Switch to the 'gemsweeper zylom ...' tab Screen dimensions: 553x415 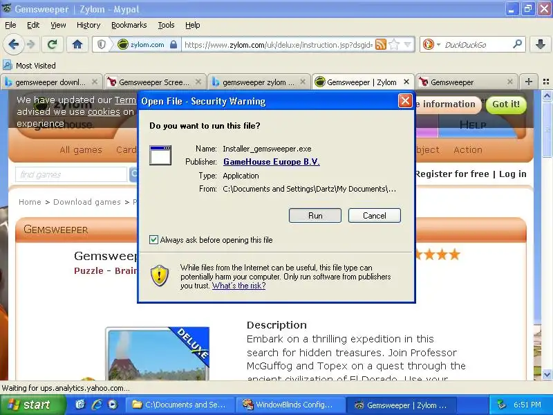259,82
